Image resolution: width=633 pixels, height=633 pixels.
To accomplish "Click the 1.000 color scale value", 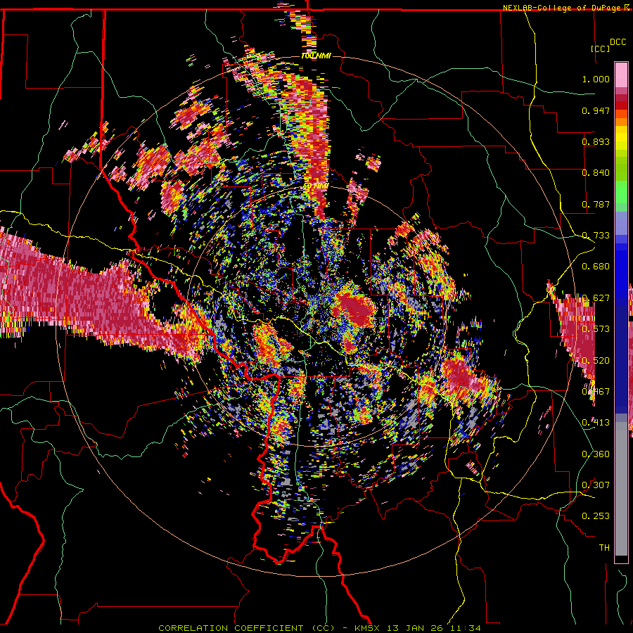I will (596, 79).
